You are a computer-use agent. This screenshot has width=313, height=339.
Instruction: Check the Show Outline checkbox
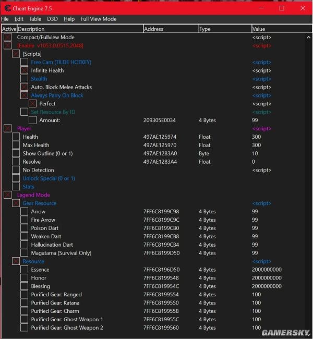coord(16,153)
